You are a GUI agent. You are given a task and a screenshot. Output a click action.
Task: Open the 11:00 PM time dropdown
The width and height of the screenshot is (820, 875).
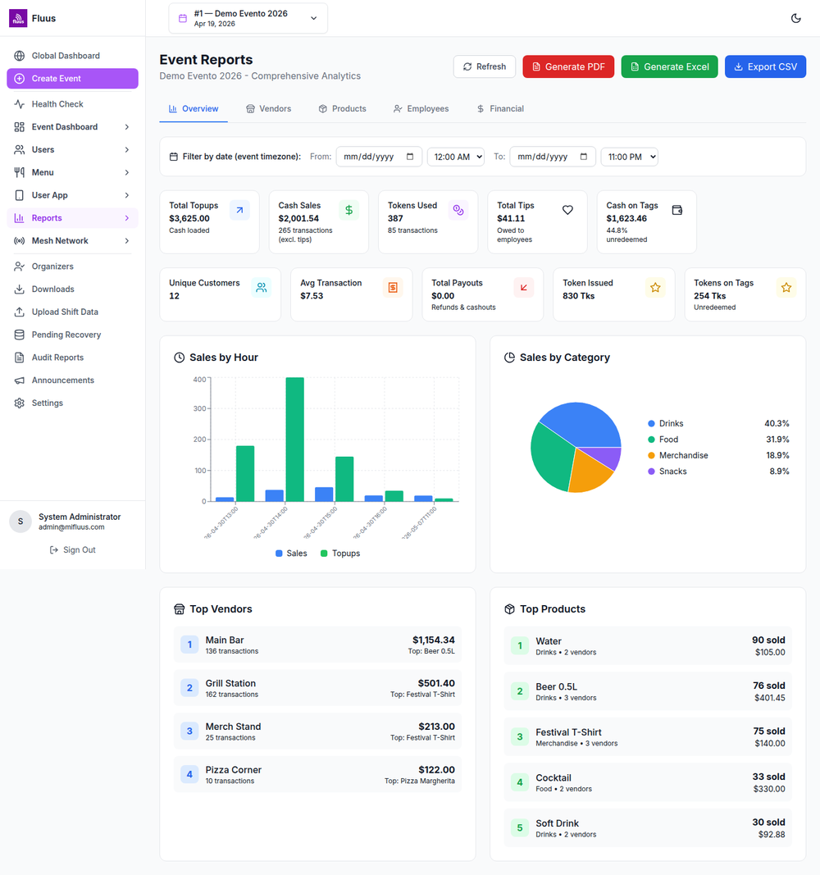tap(629, 157)
